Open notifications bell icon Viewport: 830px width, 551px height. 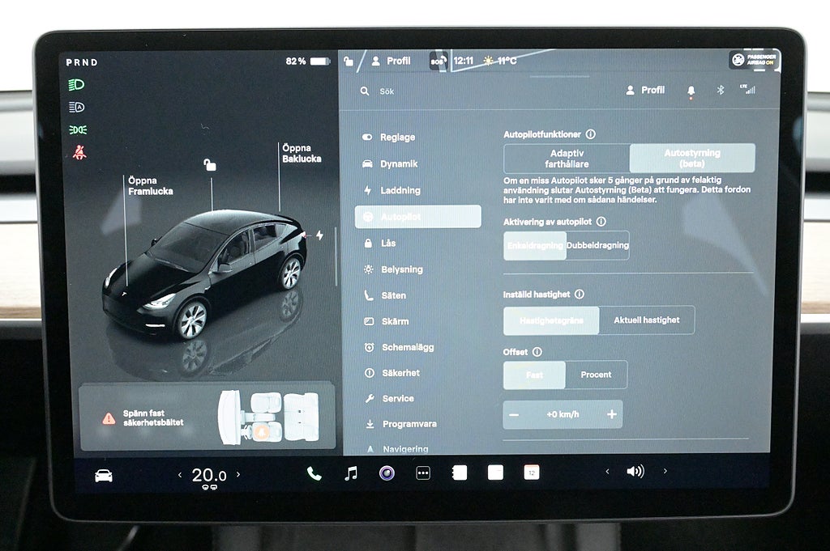(691, 91)
